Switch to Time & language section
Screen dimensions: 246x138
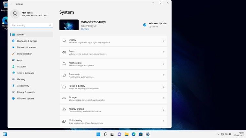coord(26,73)
